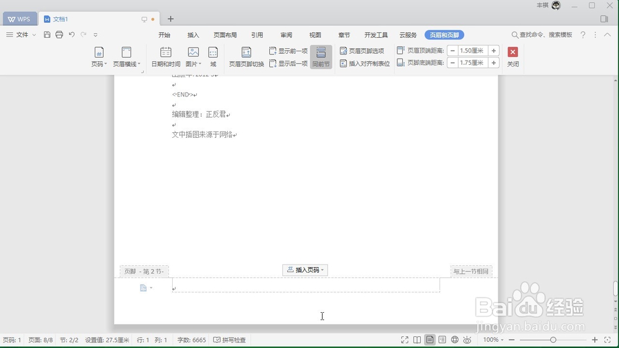Zoom out with the minus button

pos(512,340)
